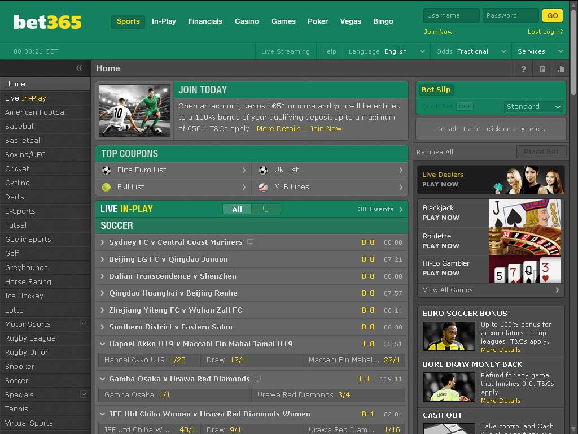Select Urawa Red Diamonds odds 3/4
This screenshot has width=578, height=434.
(328, 395)
